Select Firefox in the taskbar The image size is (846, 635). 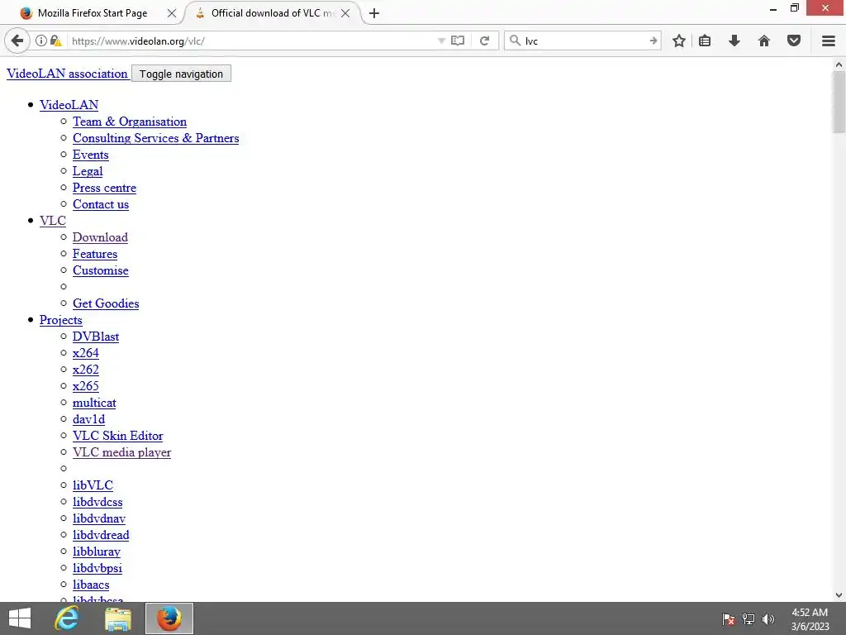click(x=169, y=618)
